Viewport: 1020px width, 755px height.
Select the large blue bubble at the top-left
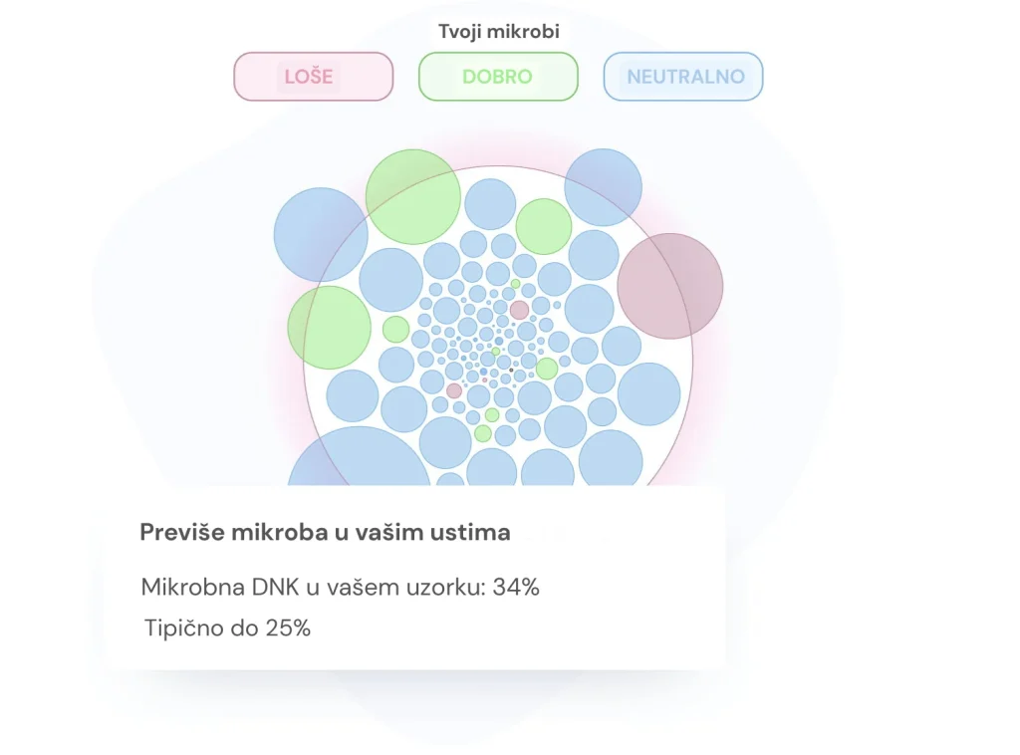point(321,235)
